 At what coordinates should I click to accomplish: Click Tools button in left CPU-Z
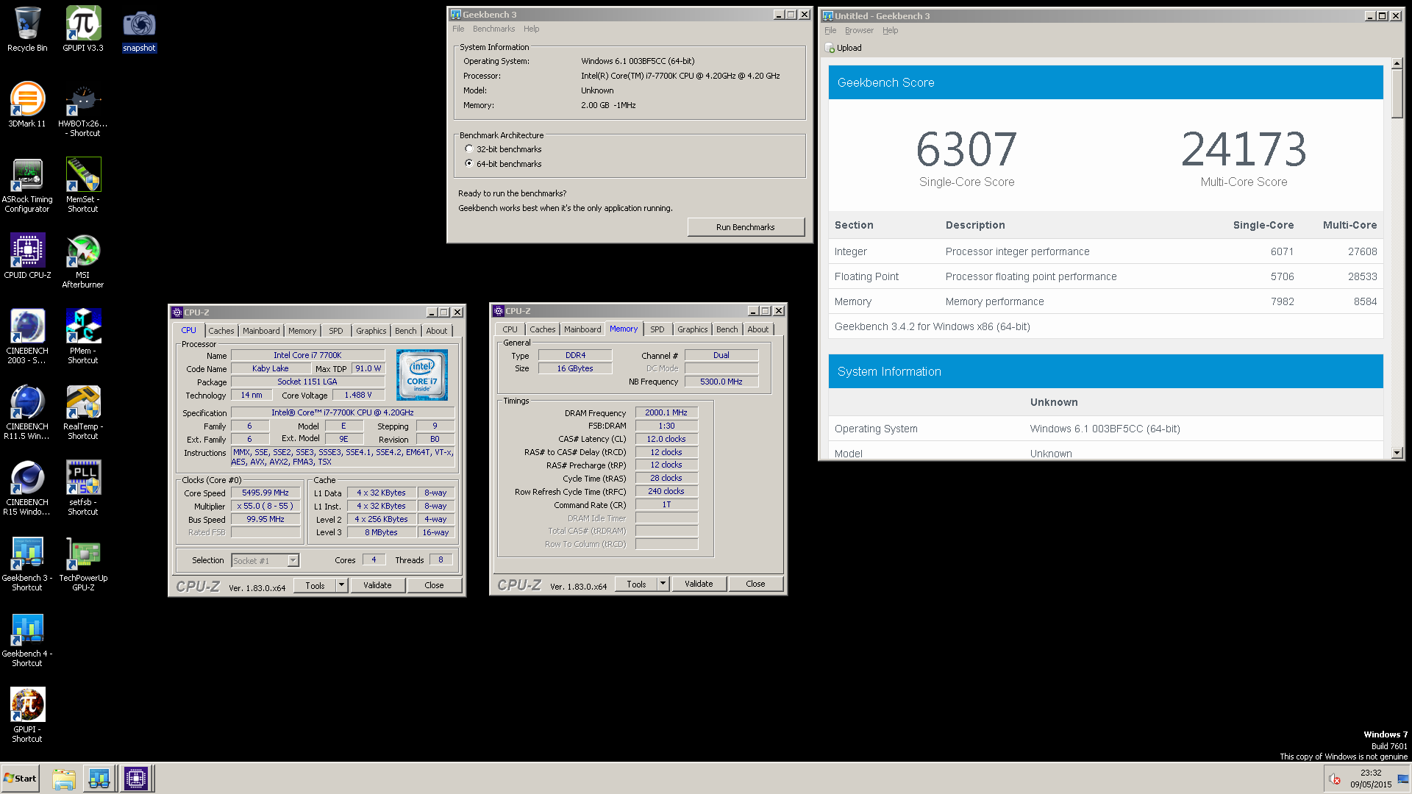315,585
